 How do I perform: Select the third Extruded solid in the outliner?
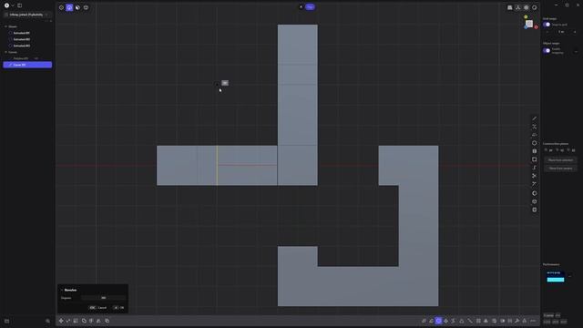22,46
